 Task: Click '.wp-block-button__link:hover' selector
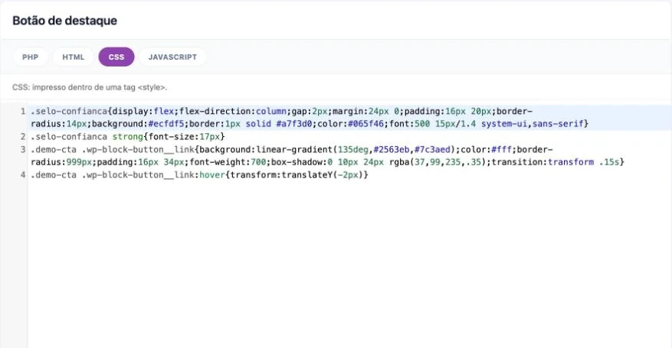(x=153, y=175)
